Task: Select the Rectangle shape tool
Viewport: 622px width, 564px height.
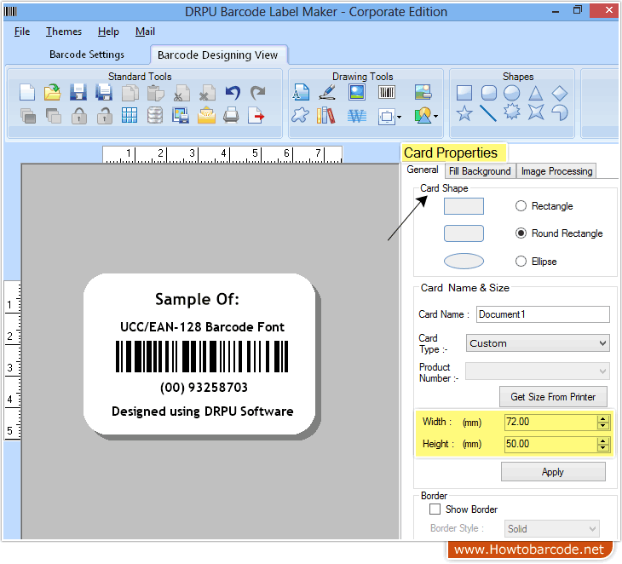Action: tap(464, 93)
